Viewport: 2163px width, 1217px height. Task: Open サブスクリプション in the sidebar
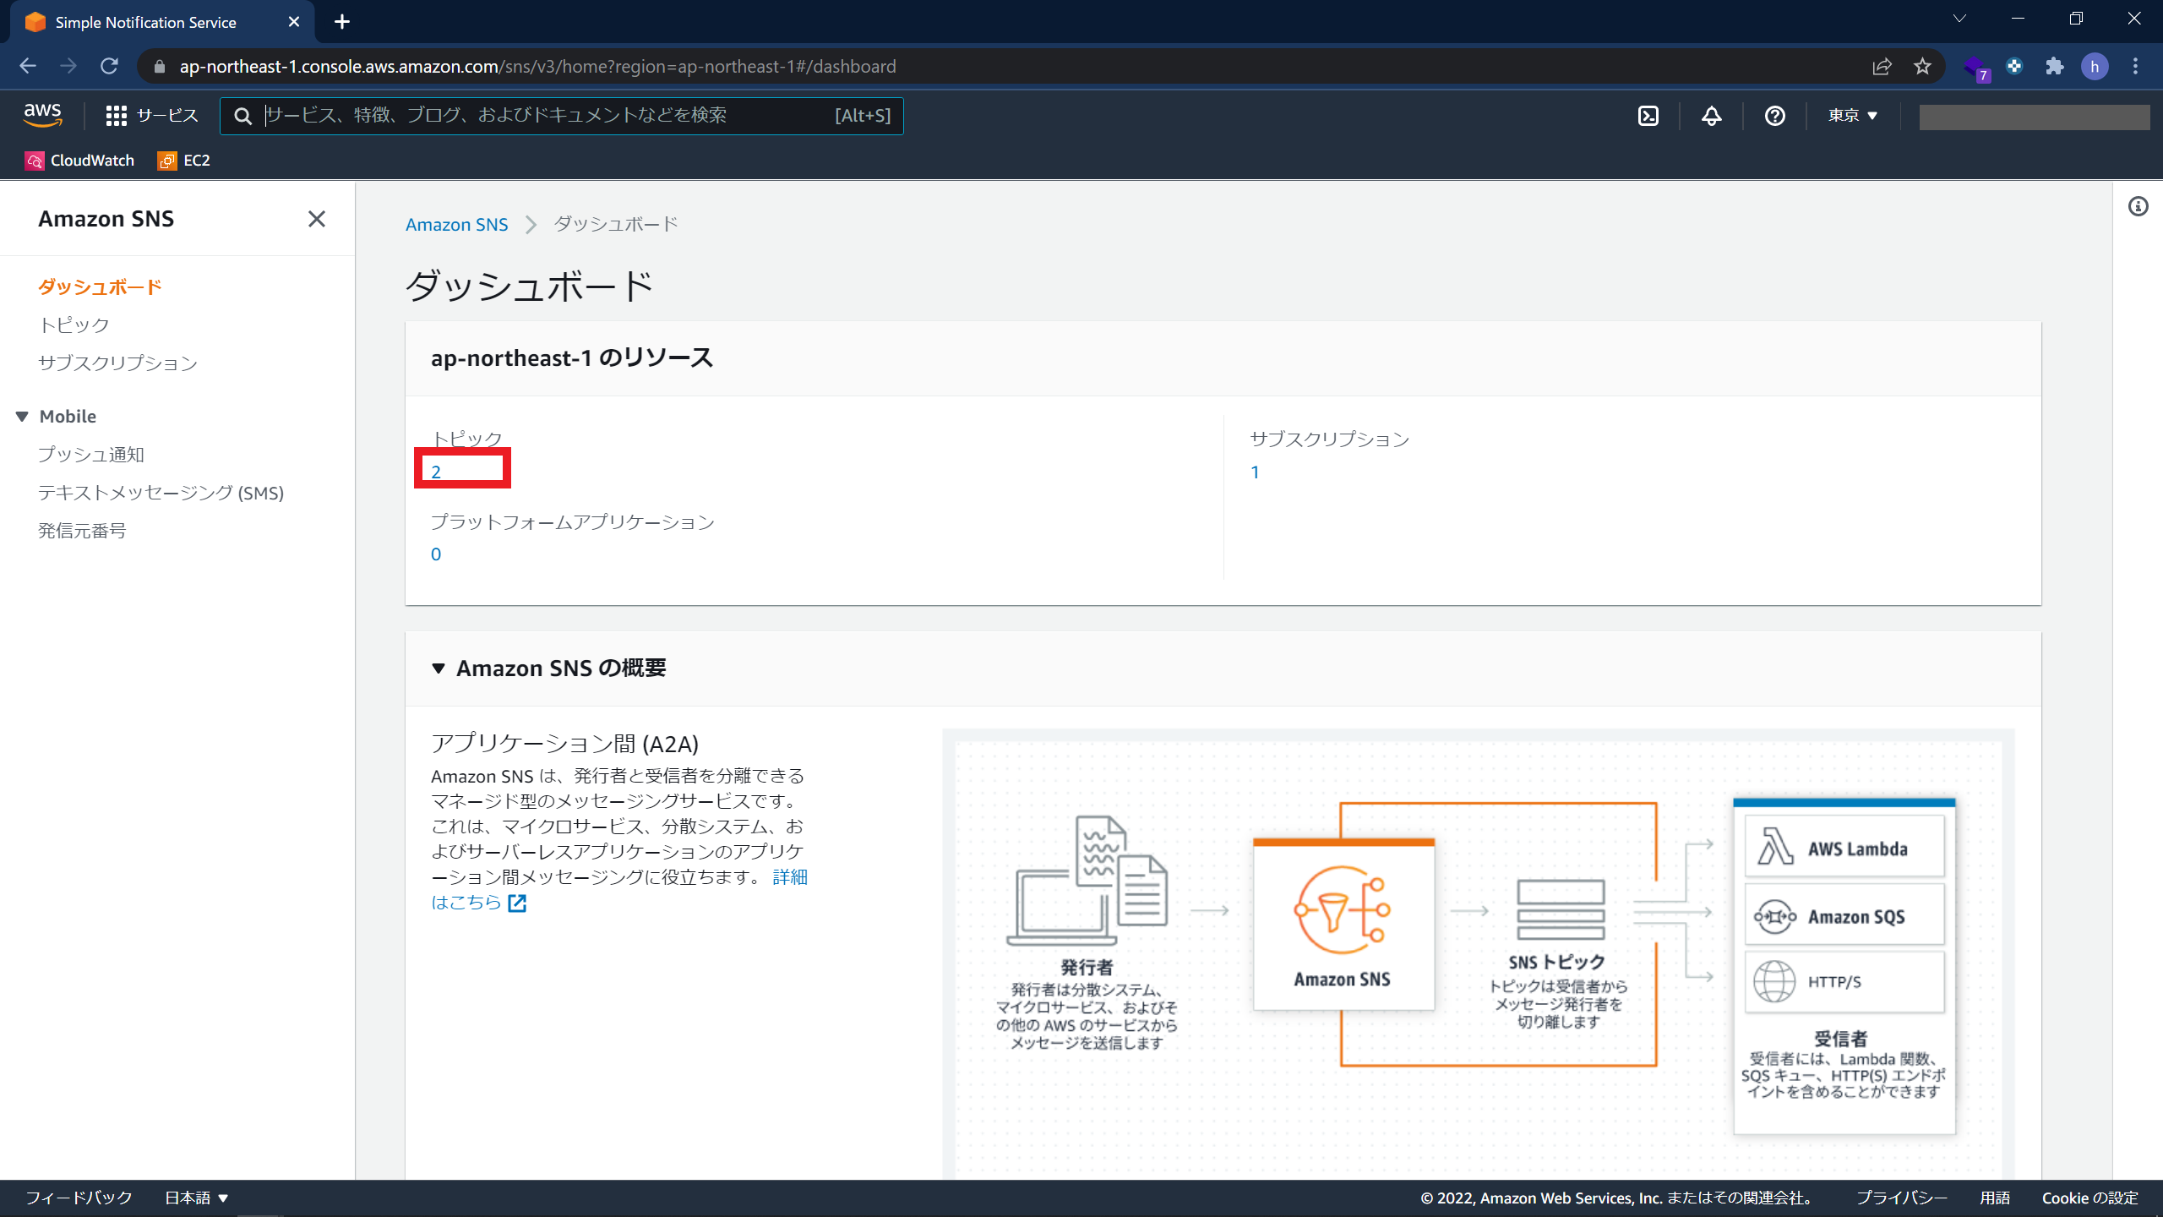pos(117,363)
